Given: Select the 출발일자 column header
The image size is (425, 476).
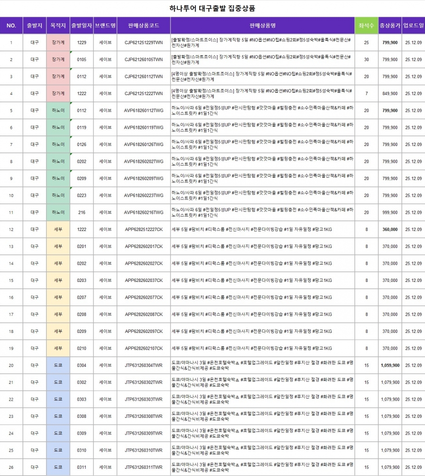Looking at the screenshot, I should [x=82, y=25].
